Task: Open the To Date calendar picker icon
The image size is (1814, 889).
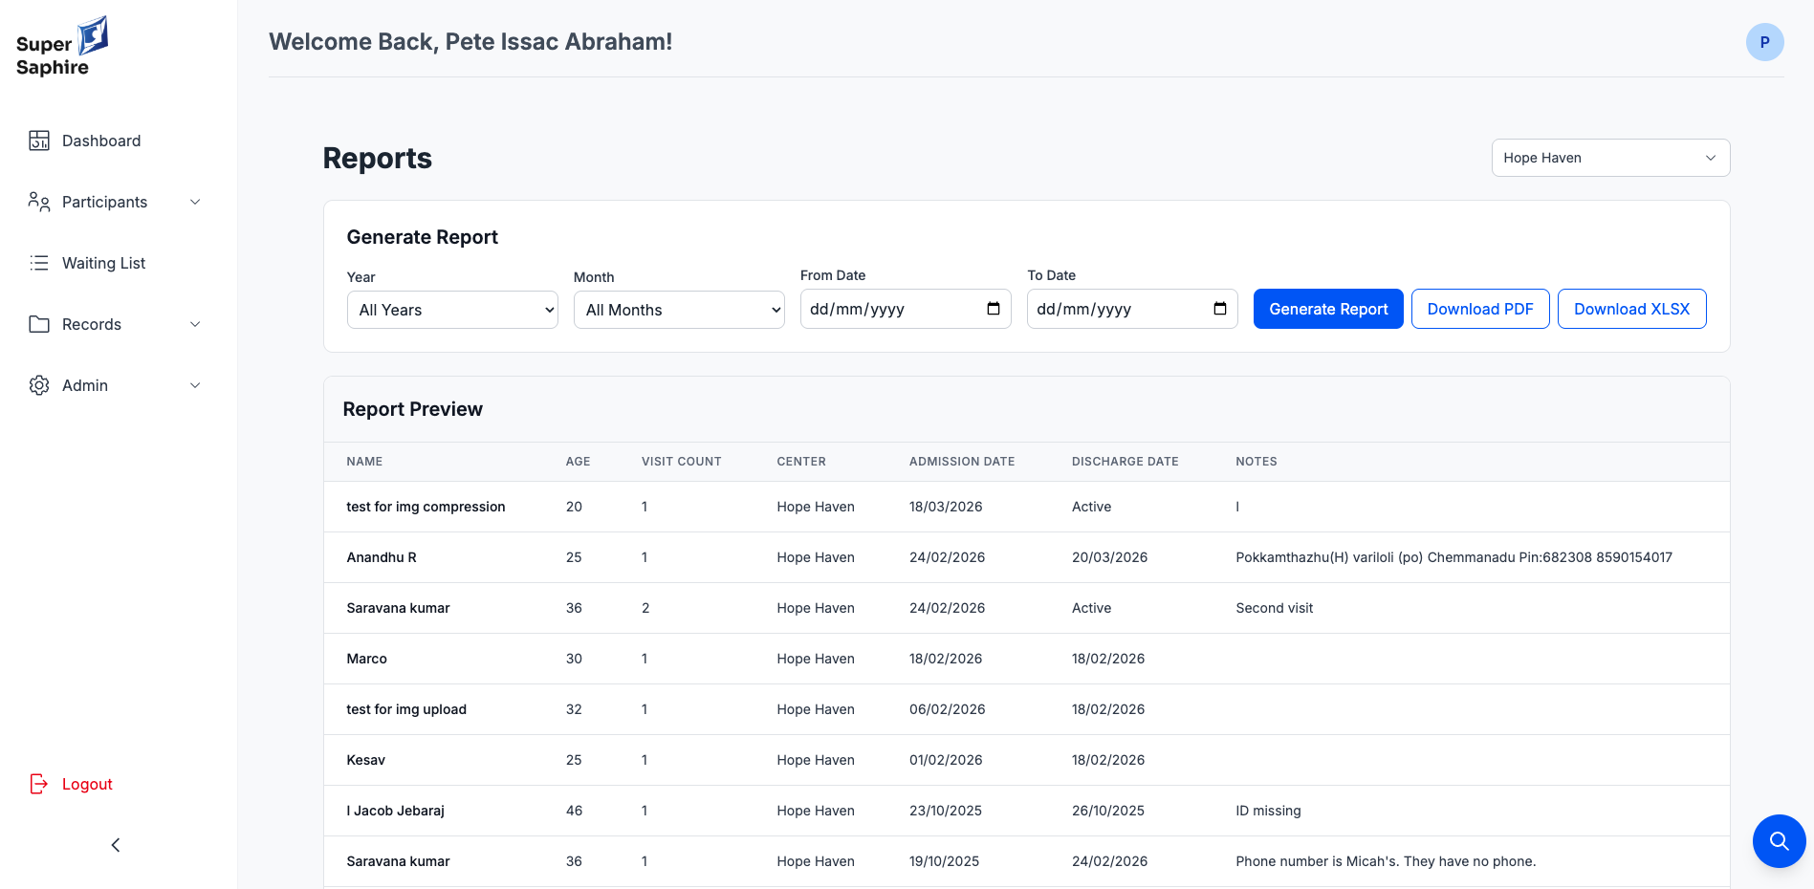Action: (x=1220, y=309)
